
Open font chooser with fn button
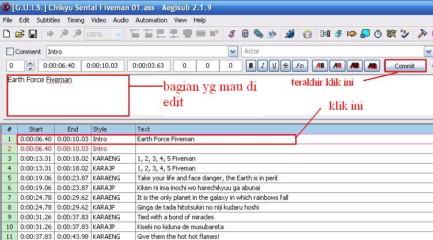click(x=299, y=66)
